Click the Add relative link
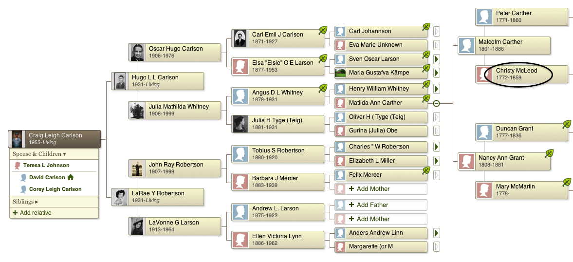 (x=32, y=213)
